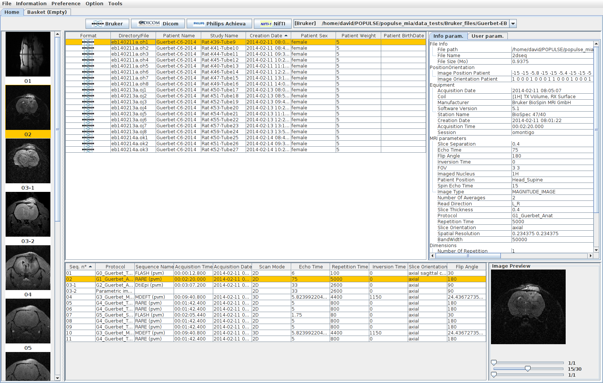This screenshot has height=383, width=603.
Task: Switch to the Home tab
Action: click(12, 12)
